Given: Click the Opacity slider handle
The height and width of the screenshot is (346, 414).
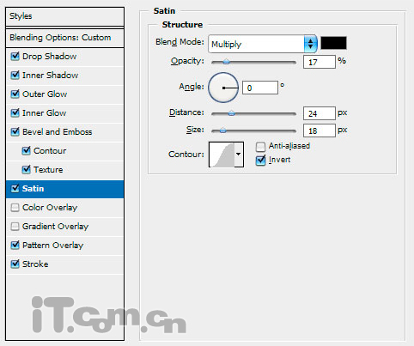Looking at the screenshot, I should coord(226,62).
